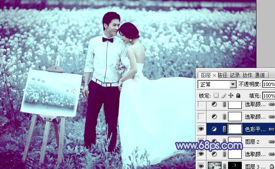The image size is (275, 169).
Task: Toggle visibility of 图层 3 layer
Action: [201, 166]
